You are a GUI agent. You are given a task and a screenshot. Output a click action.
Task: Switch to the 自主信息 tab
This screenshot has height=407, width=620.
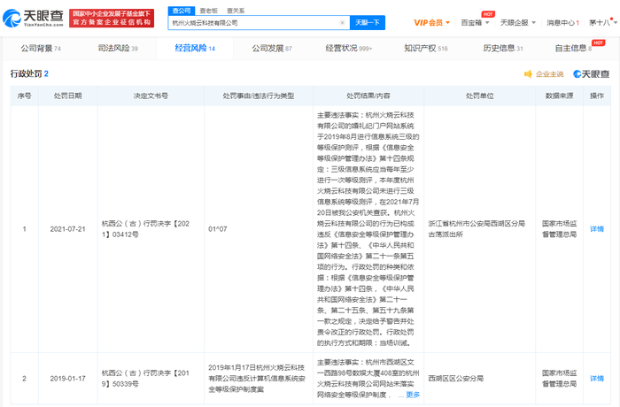coord(573,48)
